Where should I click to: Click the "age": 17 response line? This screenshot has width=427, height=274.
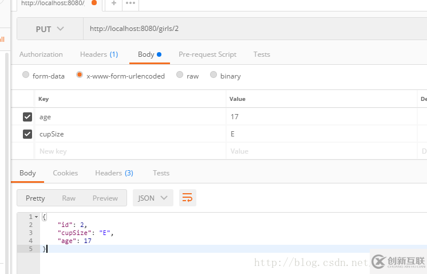[74, 241]
